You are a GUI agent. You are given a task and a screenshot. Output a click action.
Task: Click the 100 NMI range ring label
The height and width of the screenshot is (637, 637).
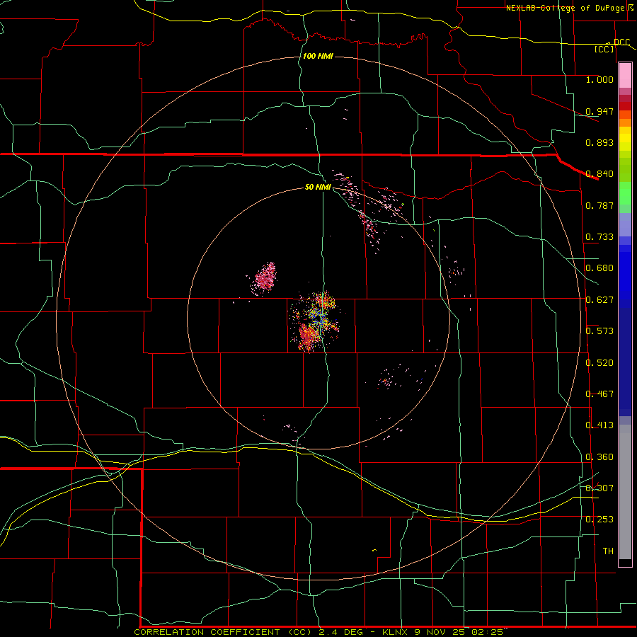click(318, 56)
